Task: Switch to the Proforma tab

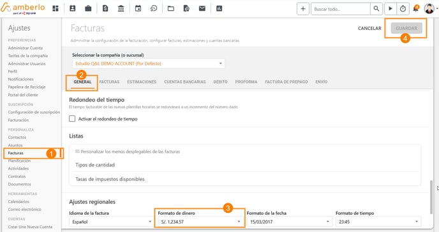Action: 246,82
